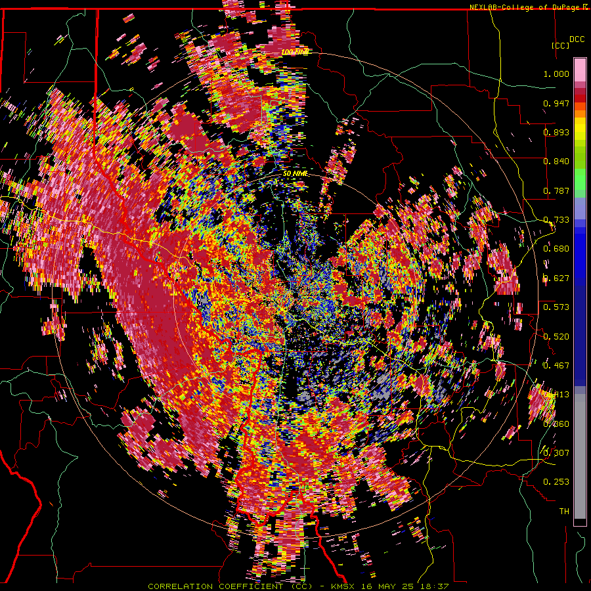Select the 0.627 scale value
Viewport: 591px width, 591px height.
click(x=556, y=278)
